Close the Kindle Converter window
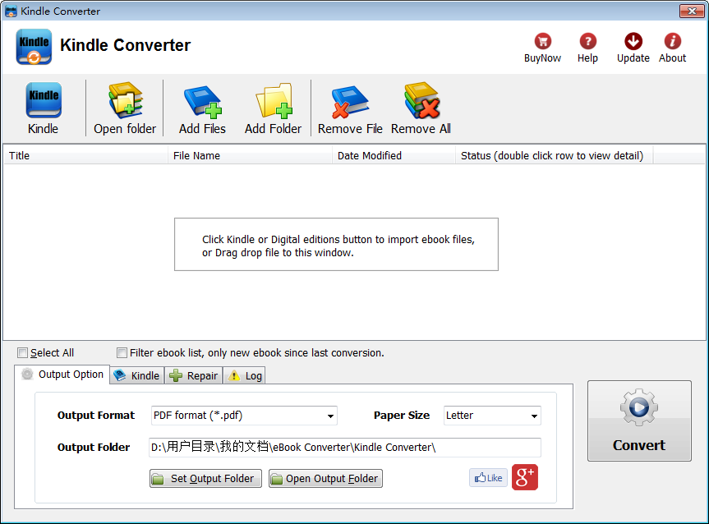709x524 pixels. click(692, 11)
